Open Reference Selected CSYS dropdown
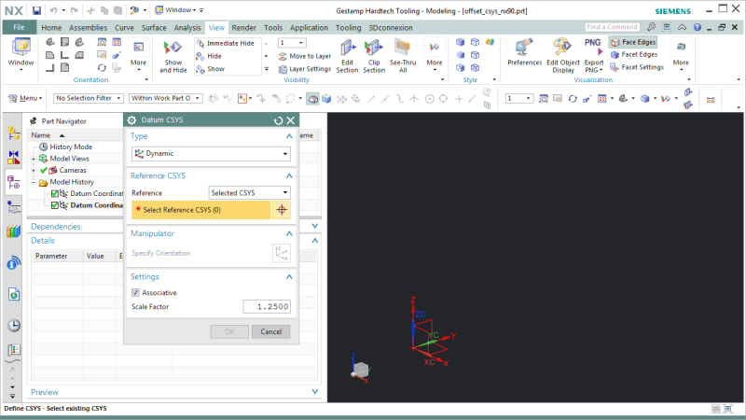Image resolution: width=746 pixels, height=420 pixels. point(249,193)
